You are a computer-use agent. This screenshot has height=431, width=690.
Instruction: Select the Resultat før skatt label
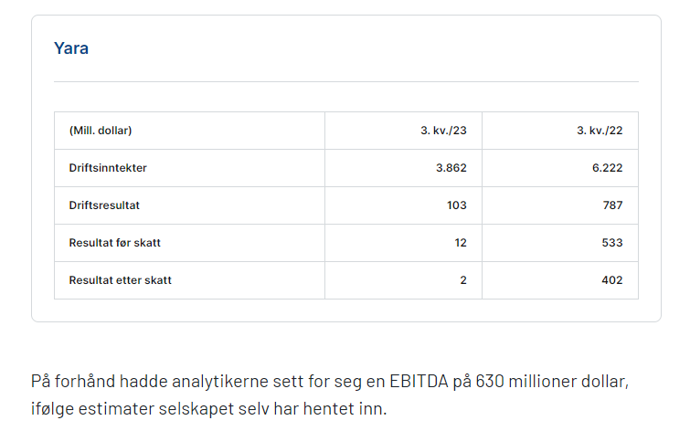(x=115, y=243)
